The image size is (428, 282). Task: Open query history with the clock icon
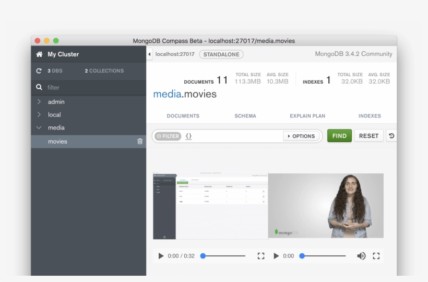(x=391, y=136)
